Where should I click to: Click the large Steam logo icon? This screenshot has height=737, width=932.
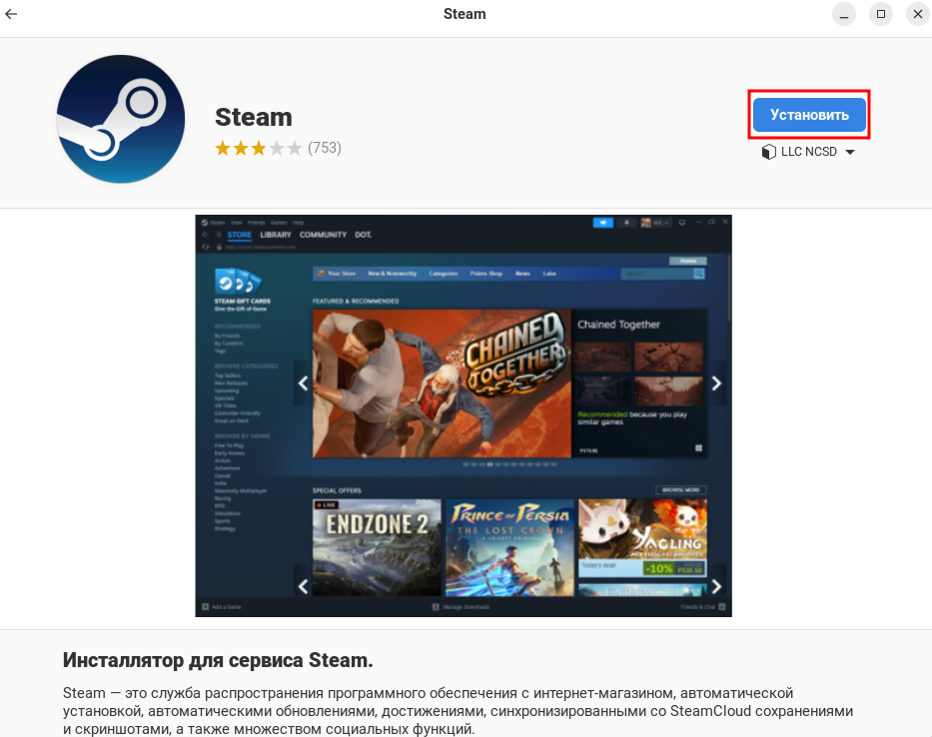pos(121,119)
